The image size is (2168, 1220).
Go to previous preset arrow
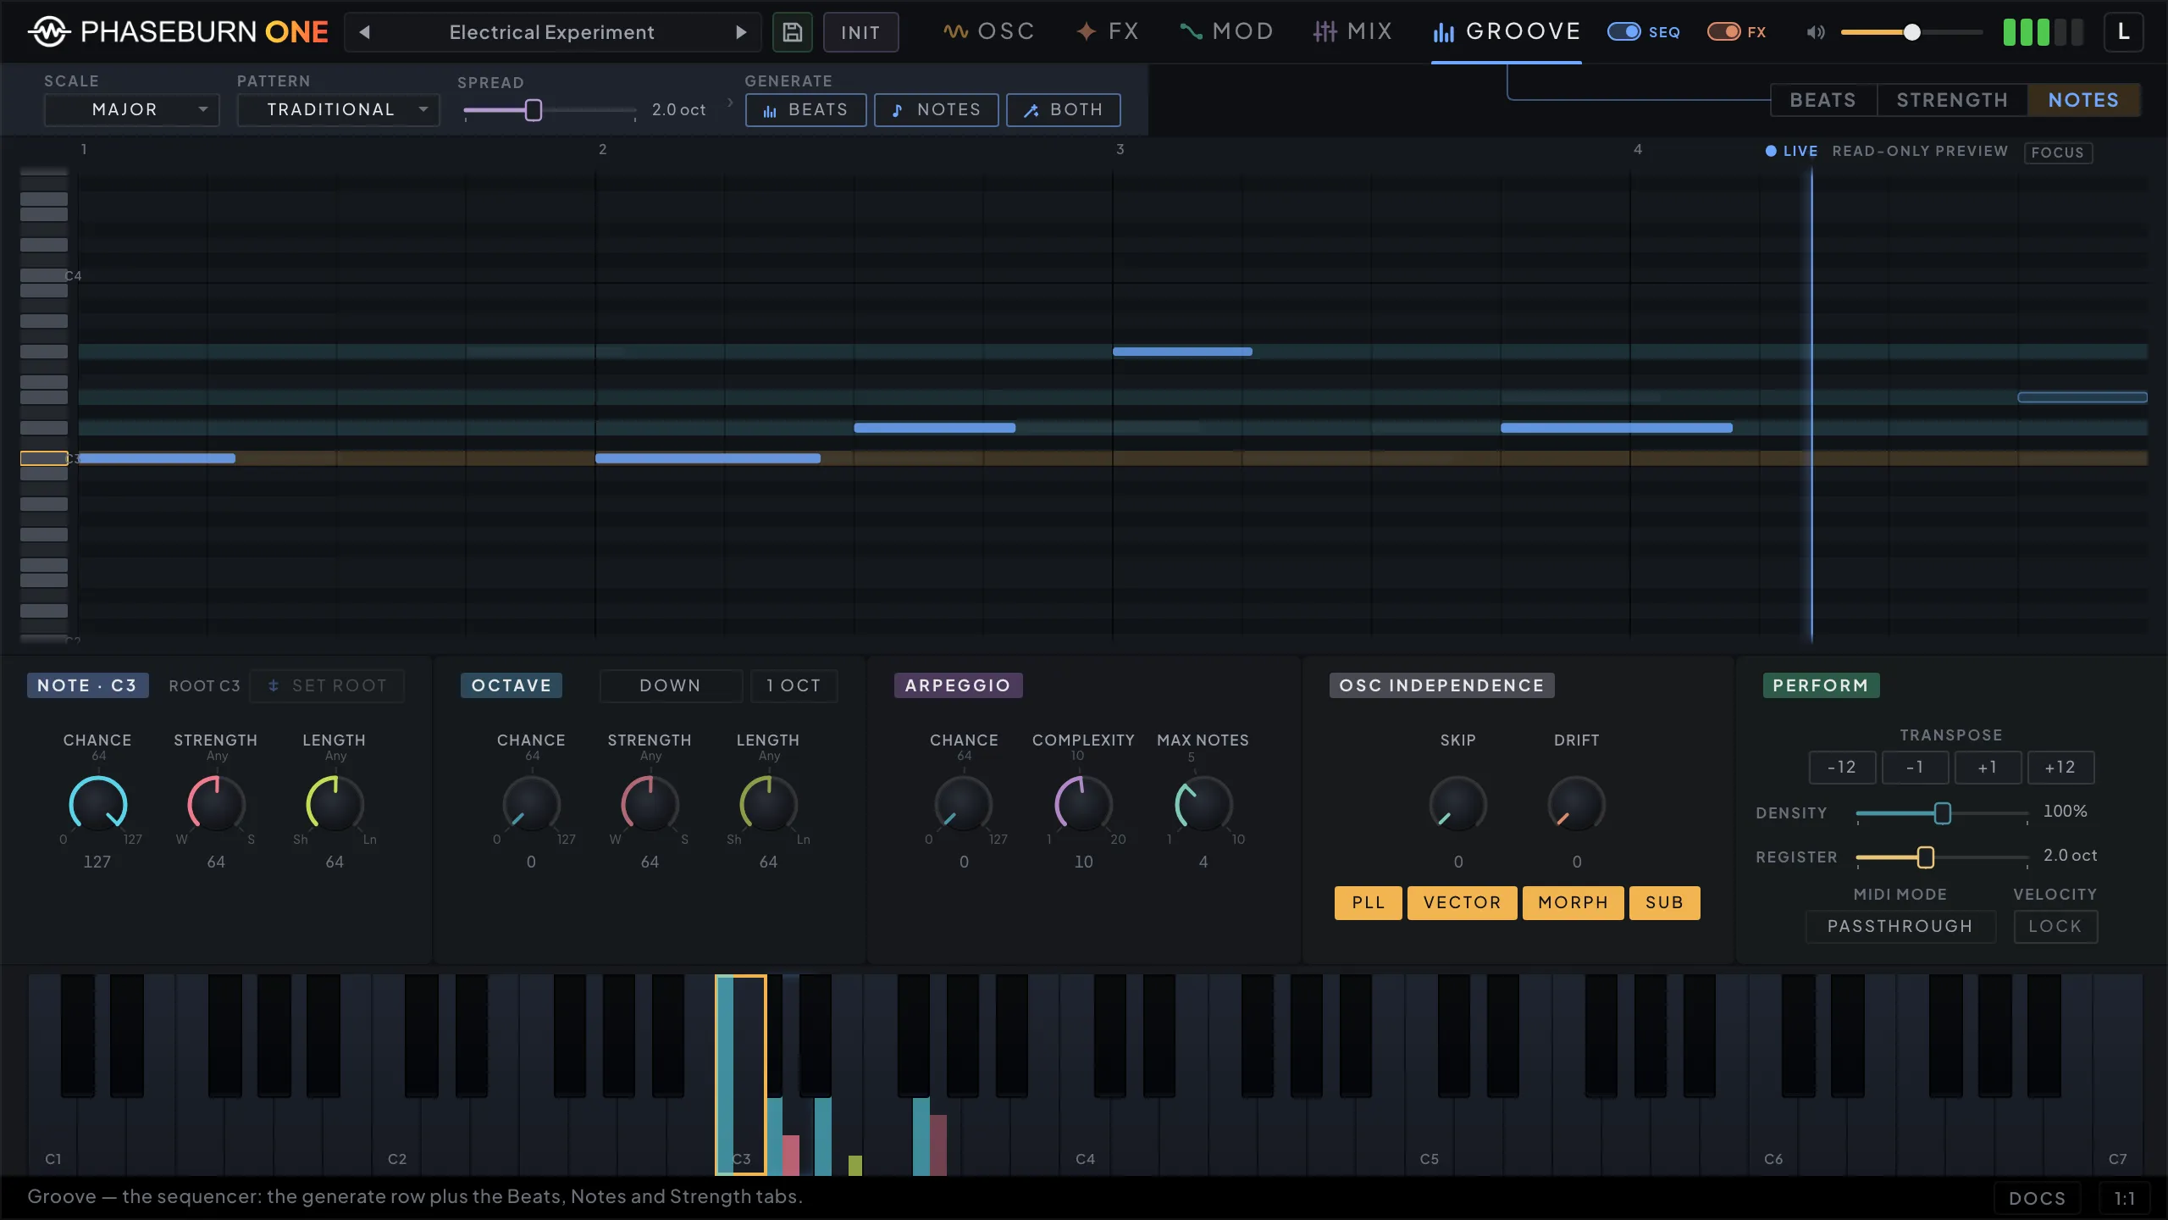(365, 32)
